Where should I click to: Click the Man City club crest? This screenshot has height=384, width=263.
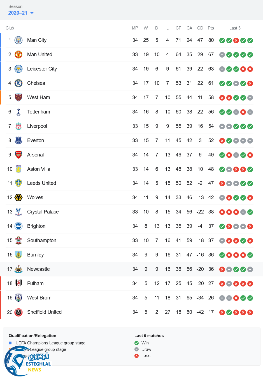click(18, 40)
